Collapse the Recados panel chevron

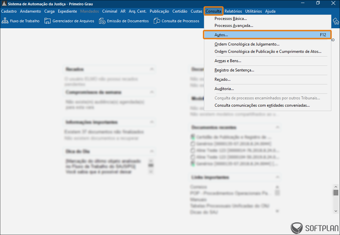tap(152, 69)
